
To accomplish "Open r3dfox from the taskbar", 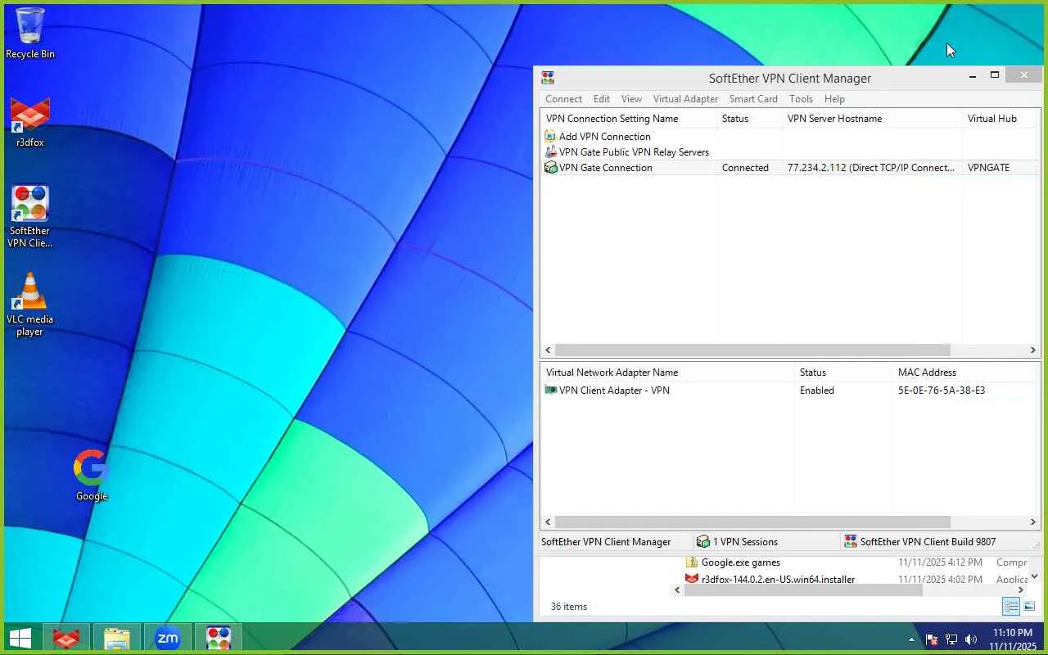I will (66, 638).
